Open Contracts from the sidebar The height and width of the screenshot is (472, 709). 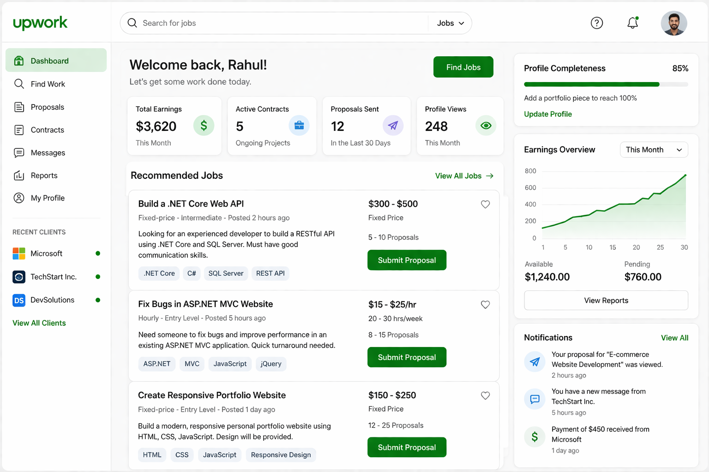coord(19,130)
